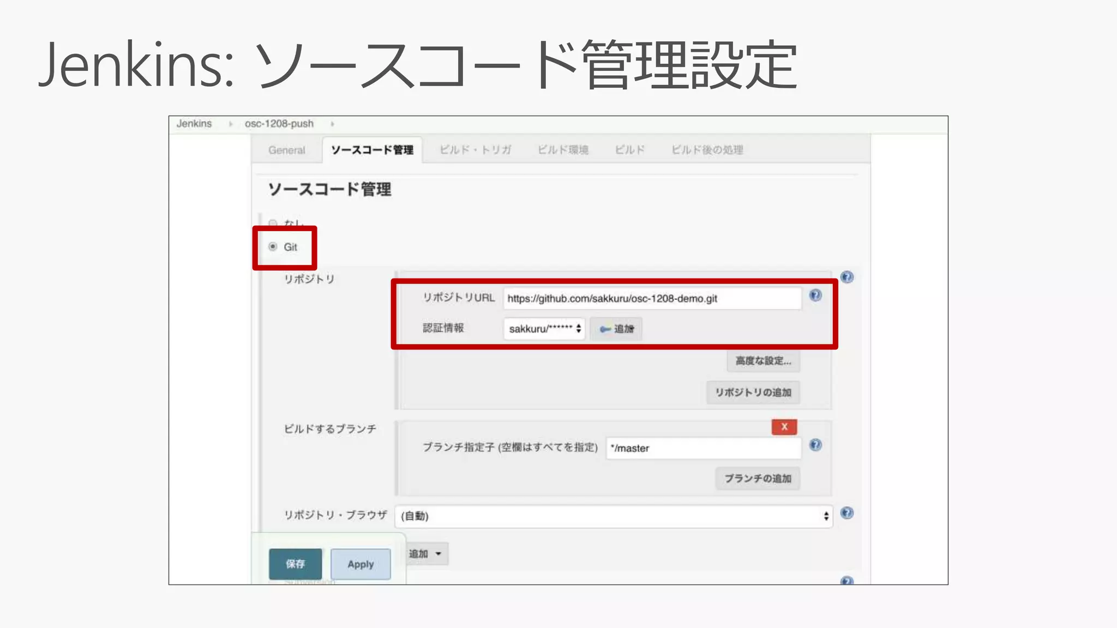Screen dimensions: 1117x628
Task: Expand the repository browser (自動) dropdown
Action: (x=613, y=516)
